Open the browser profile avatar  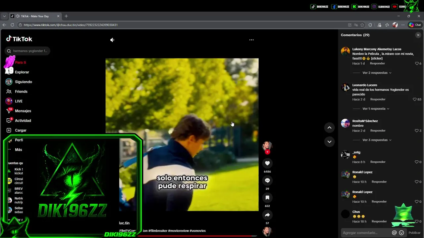coord(395,25)
